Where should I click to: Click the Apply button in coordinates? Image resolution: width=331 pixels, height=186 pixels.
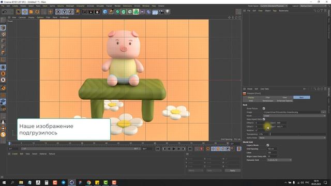(232, 171)
